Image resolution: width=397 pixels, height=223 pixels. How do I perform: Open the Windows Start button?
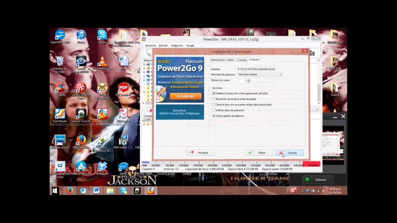(55, 190)
